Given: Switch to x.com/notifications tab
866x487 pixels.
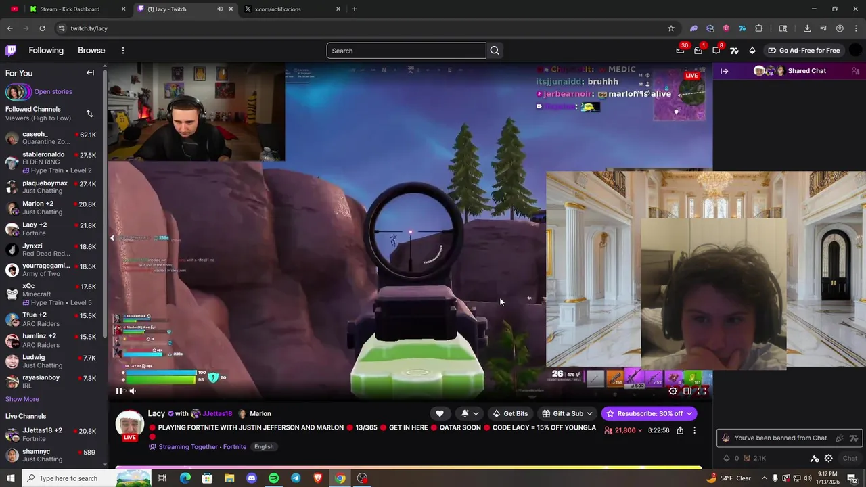Looking at the screenshot, I should pyautogui.click(x=292, y=9).
